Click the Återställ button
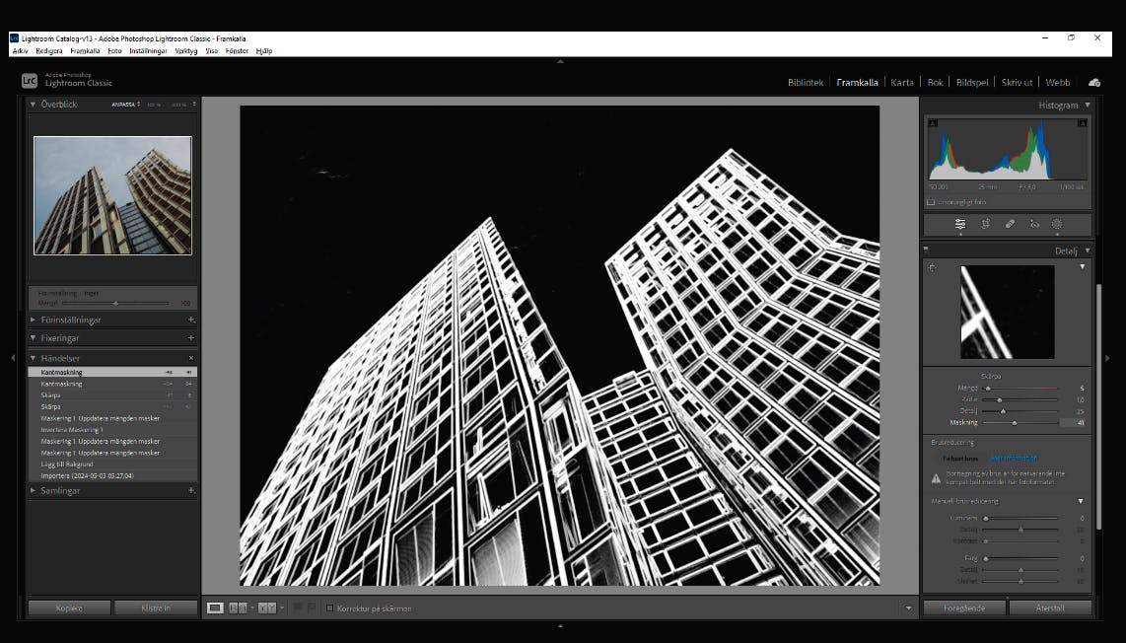This screenshot has width=1126, height=643. click(1050, 607)
